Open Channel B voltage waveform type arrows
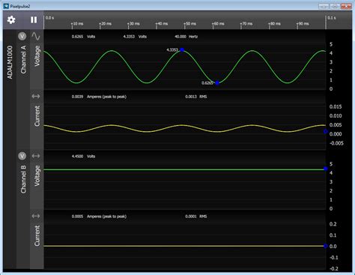This screenshot has width=355, height=275. pyautogui.click(x=36, y=156)
